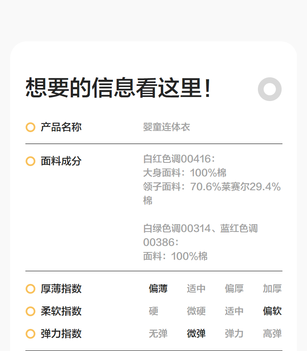Screen dimensions: 307x351
Task: Click the 产品名称 label
Action: point(61,127)
